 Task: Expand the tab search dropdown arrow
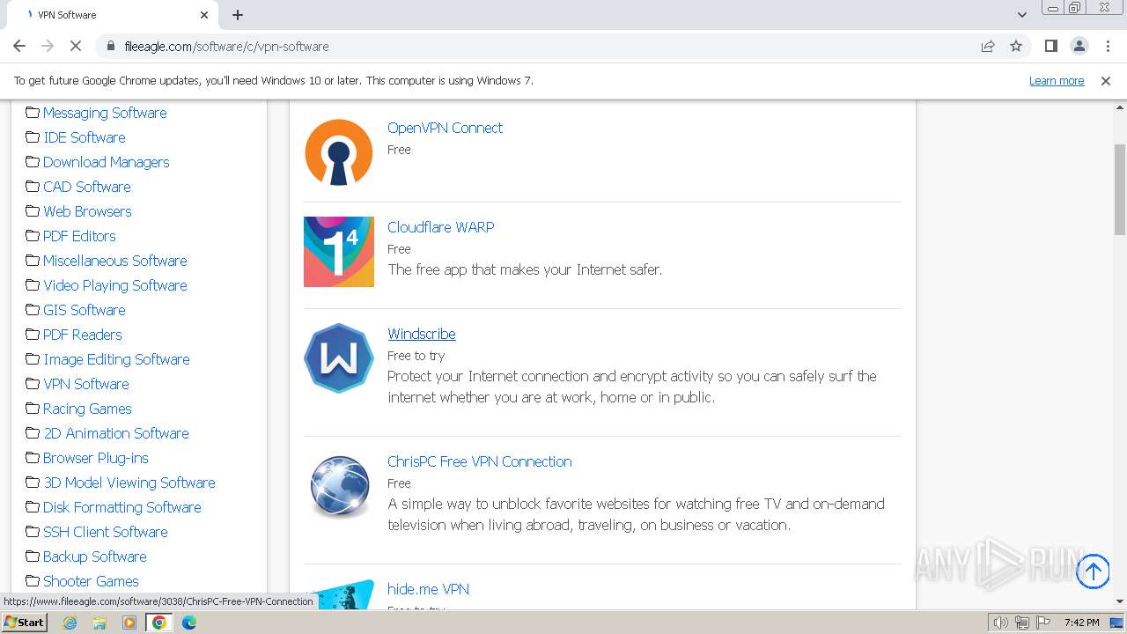point(1022,15)
